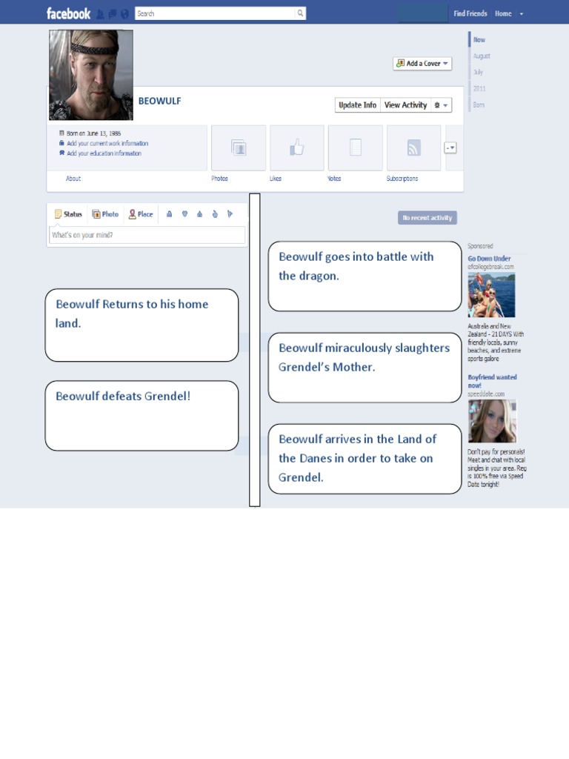Click the heart life event icon
The width and height of the screenshot is (569, 759).
coord(184,214)
